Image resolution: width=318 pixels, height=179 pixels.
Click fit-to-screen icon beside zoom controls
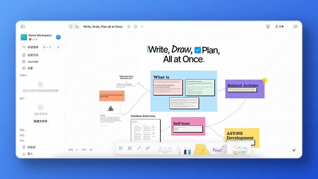(71, 150)
